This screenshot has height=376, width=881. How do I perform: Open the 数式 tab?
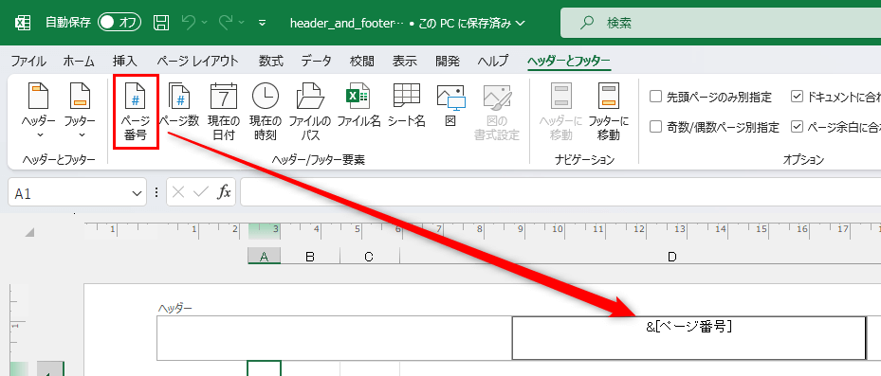[x=271, y=62]
